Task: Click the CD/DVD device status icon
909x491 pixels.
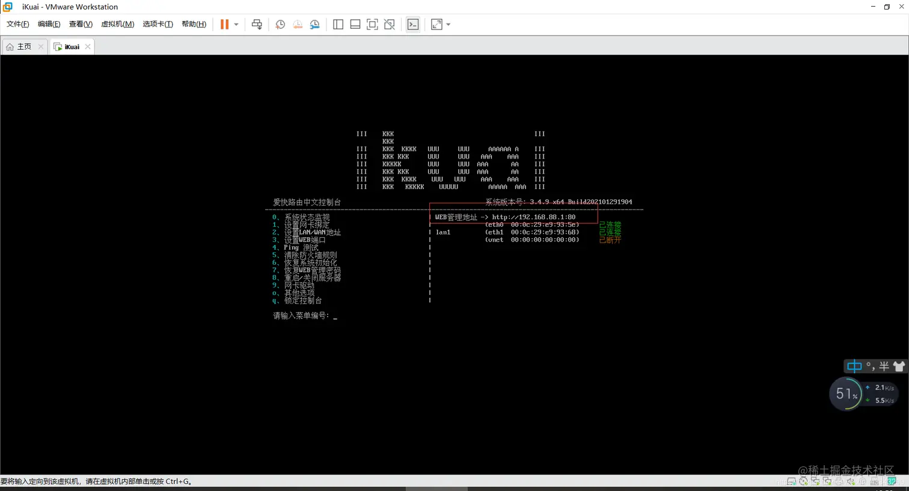Action: click(804, 481)
